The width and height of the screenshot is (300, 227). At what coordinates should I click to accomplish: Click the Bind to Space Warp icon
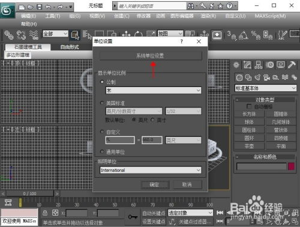pyautogui.click(x=34, y=35)
